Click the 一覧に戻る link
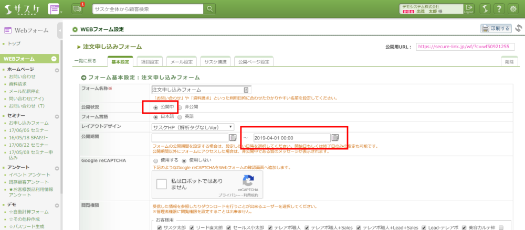 (x=86, y=61)
